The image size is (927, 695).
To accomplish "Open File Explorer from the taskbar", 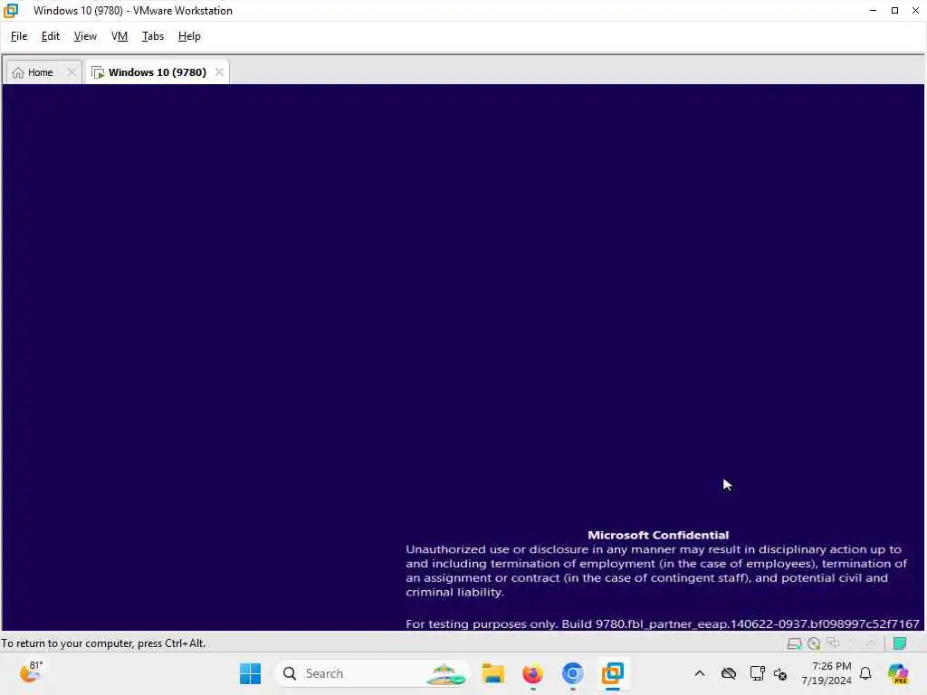I will [x=493, y=673].
